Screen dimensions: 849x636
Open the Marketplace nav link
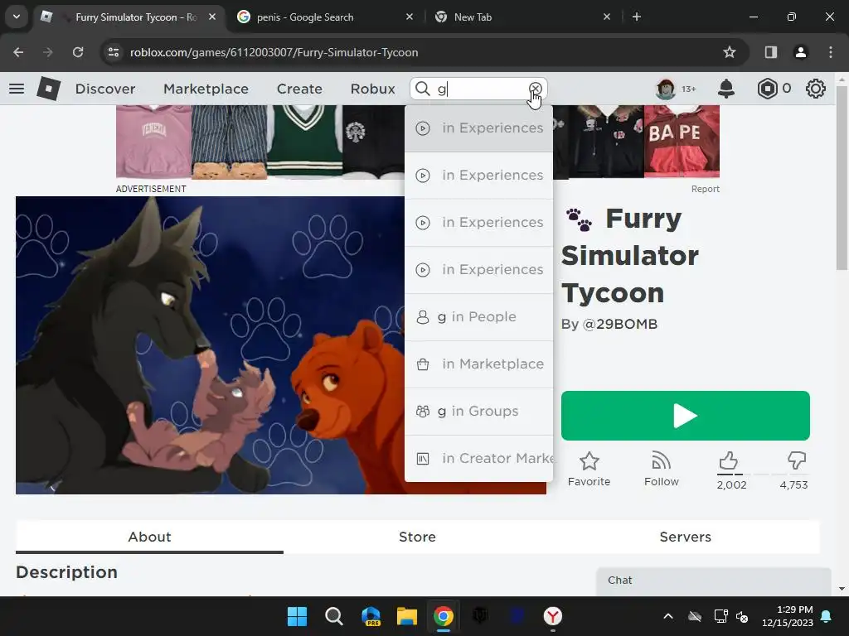click(206, 89)
